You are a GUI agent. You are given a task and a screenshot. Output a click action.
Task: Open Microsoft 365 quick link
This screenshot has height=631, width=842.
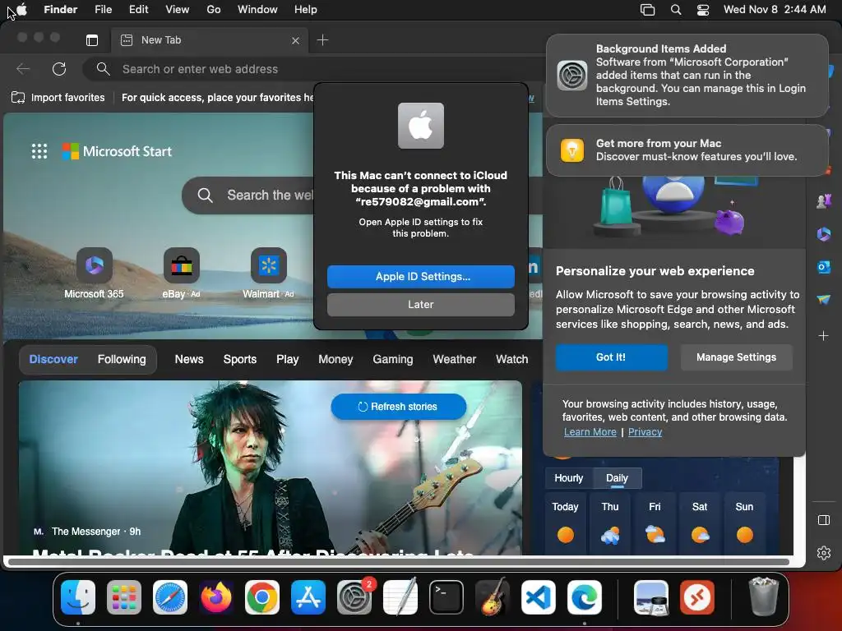point(94,273)
